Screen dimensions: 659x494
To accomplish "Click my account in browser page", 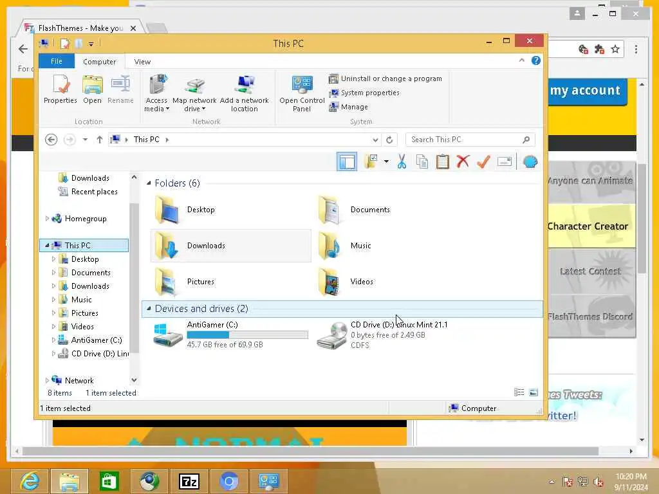I will pyautogui.click(x=584, y=91).
